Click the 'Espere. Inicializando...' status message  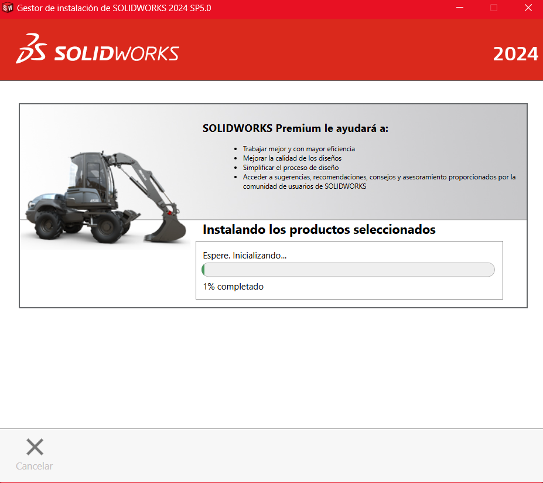coord(244,256)
